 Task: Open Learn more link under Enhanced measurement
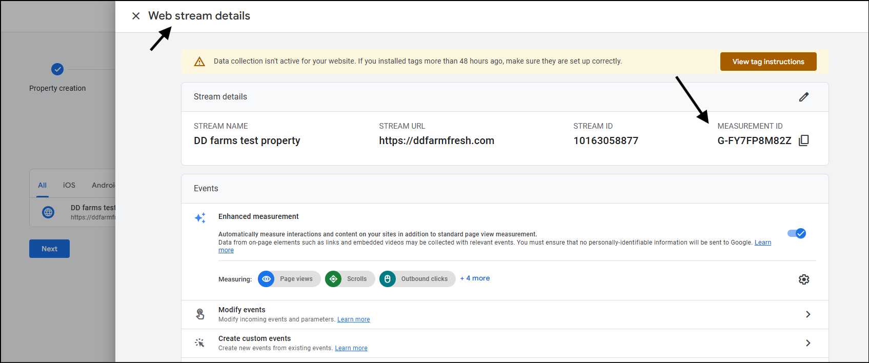[763, 243]
